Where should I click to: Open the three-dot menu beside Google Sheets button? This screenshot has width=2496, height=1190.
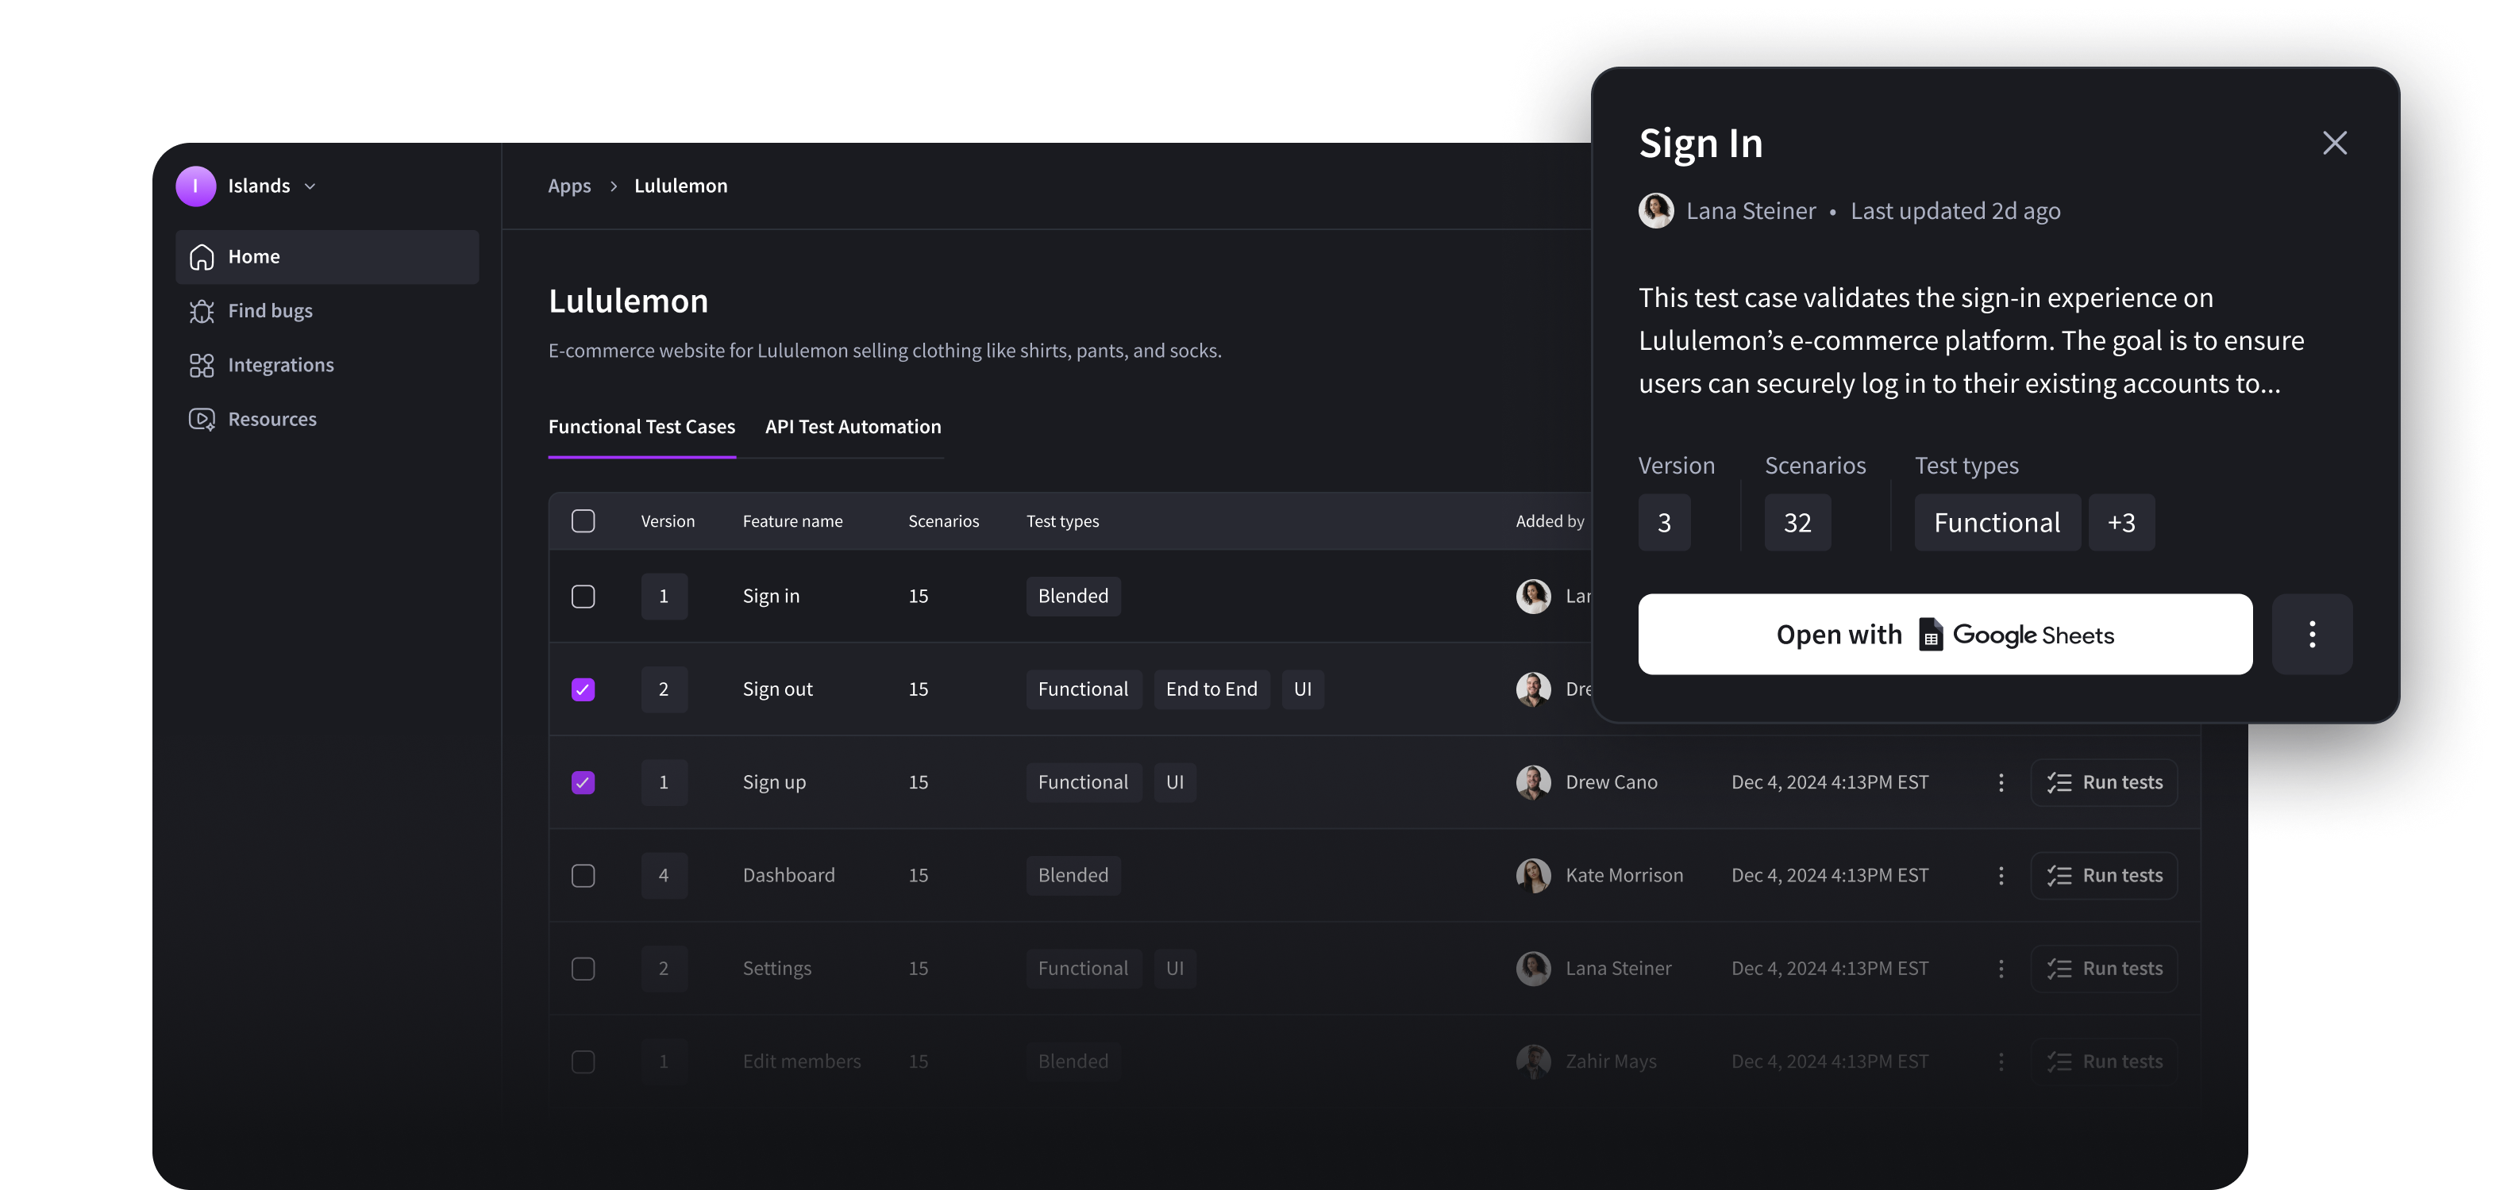tap(2313, 634)
